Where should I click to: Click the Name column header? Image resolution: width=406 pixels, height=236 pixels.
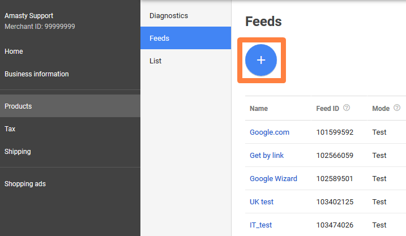(259, 108)
